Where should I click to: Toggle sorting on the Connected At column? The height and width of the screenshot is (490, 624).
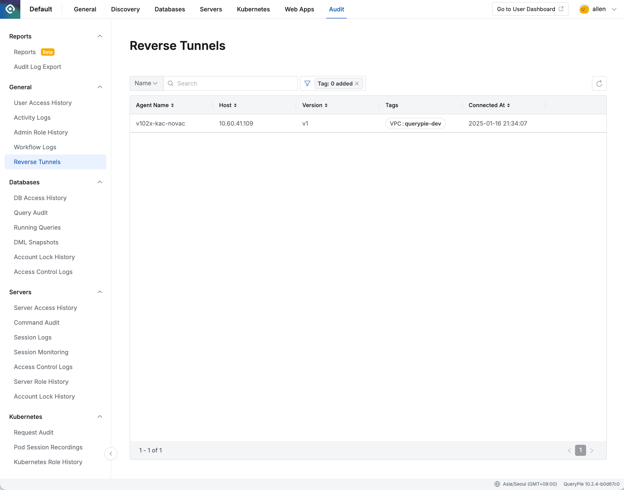coord(509,105)
